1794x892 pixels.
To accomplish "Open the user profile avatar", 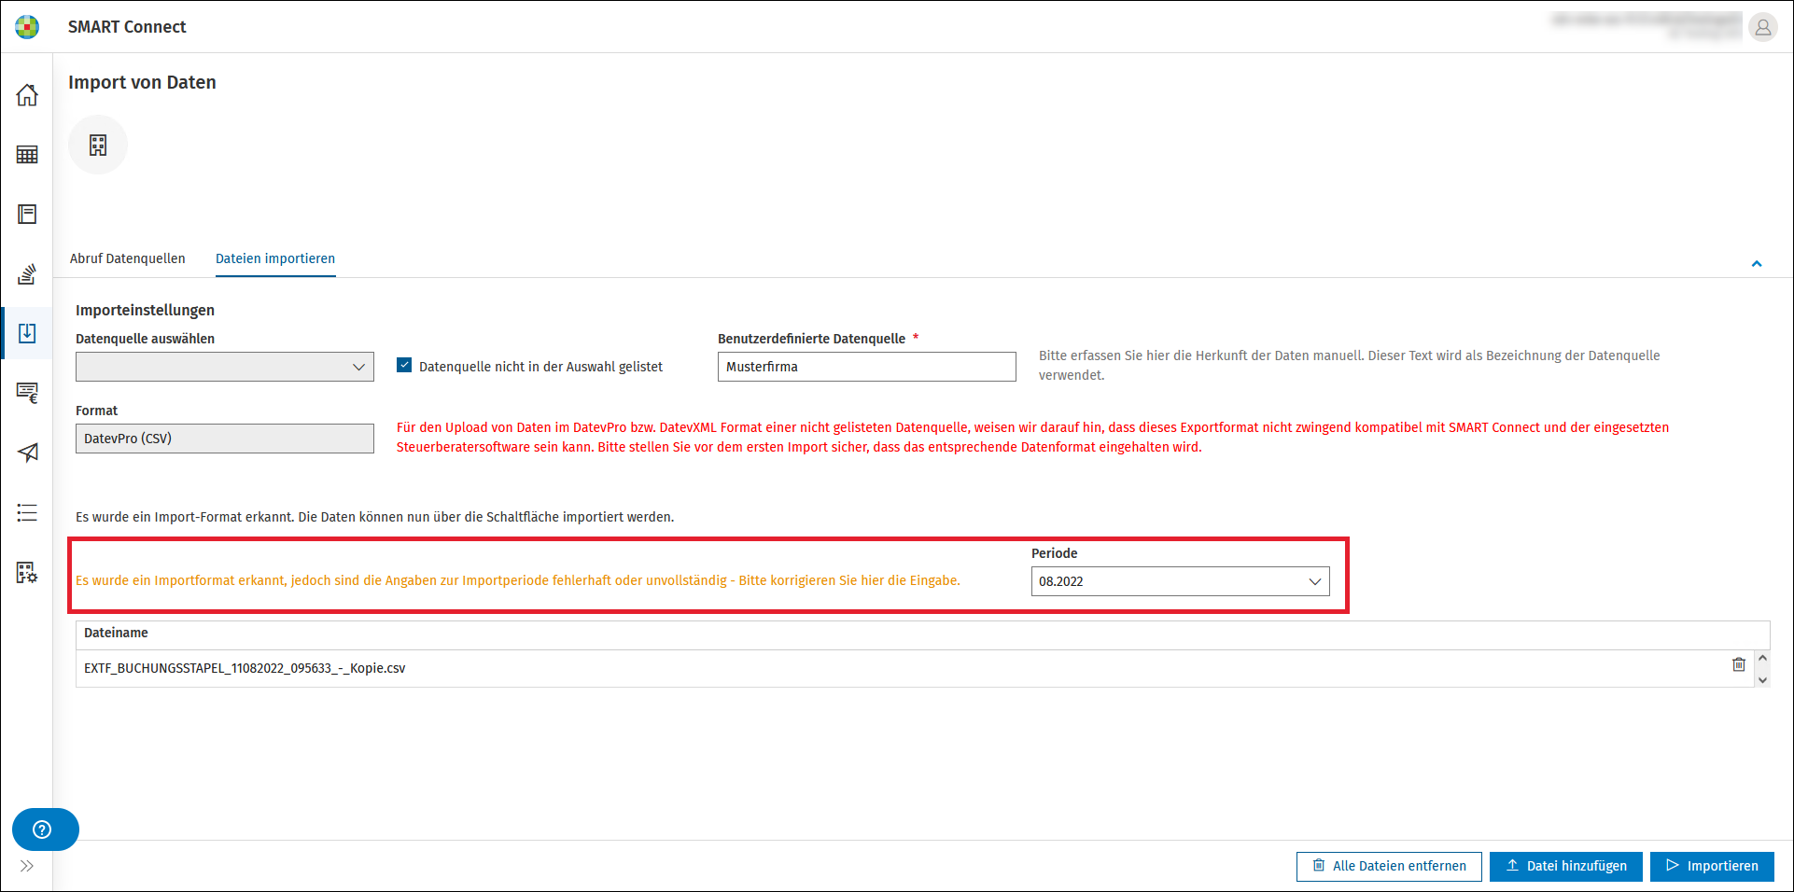I will click(1762, 27).
